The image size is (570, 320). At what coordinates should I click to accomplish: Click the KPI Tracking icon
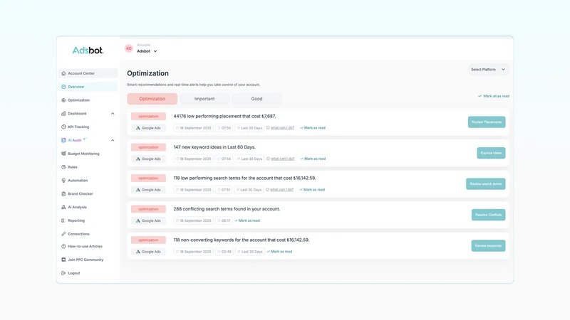pos(63,127)
